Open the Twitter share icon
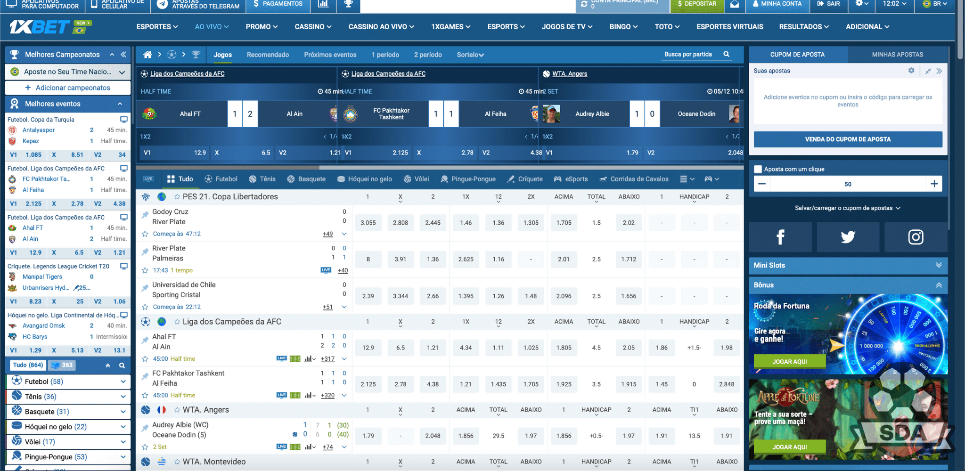Viewport: 965px width, 471px height. 848,237
